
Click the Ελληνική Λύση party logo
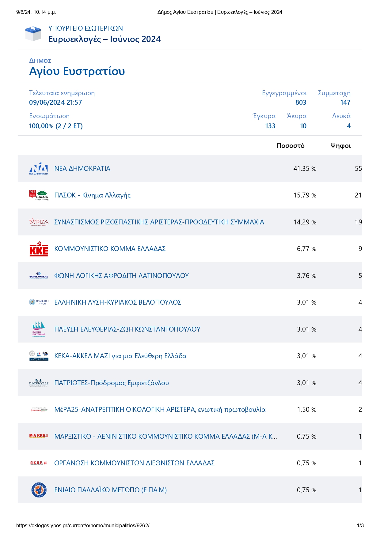pyautogui.click(x=39, y=302)
